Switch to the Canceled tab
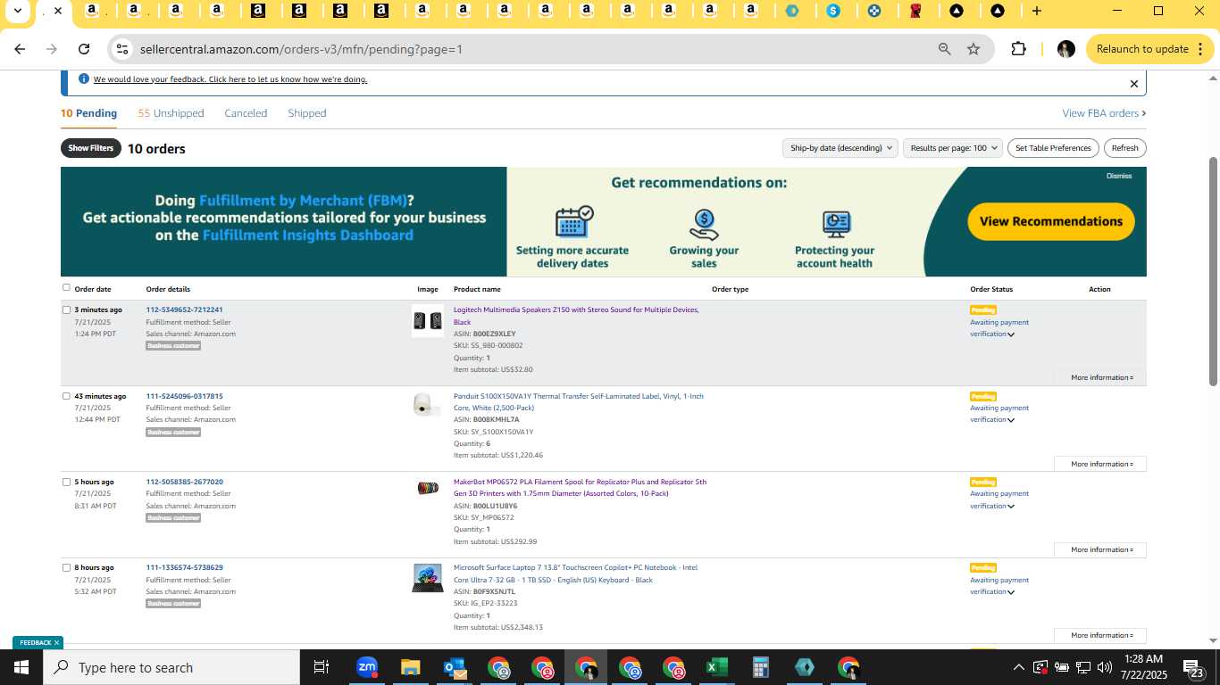The height and width of the screenshot is (685, 1220). coord(246,113)
